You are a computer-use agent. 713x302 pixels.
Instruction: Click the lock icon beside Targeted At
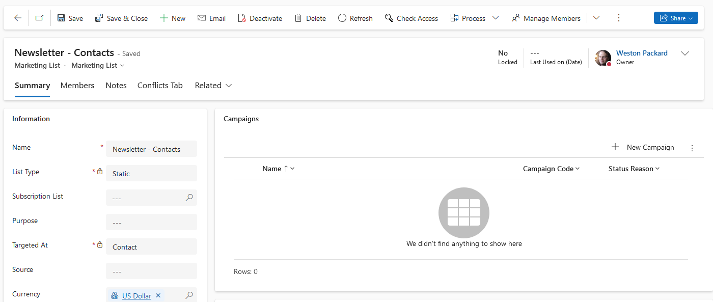tap(100, 245)
